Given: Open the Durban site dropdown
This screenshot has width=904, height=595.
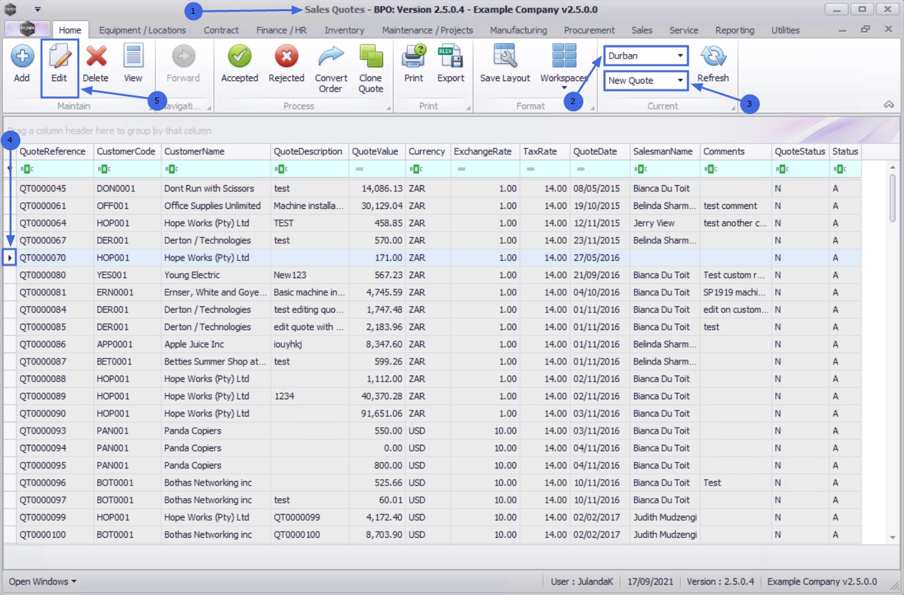Looking at the screenshot, I should [x=680, y=56].
